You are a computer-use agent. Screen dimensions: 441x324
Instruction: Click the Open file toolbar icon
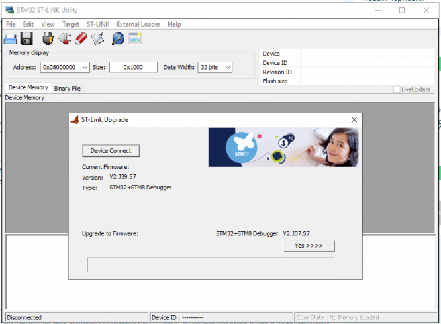10,39
